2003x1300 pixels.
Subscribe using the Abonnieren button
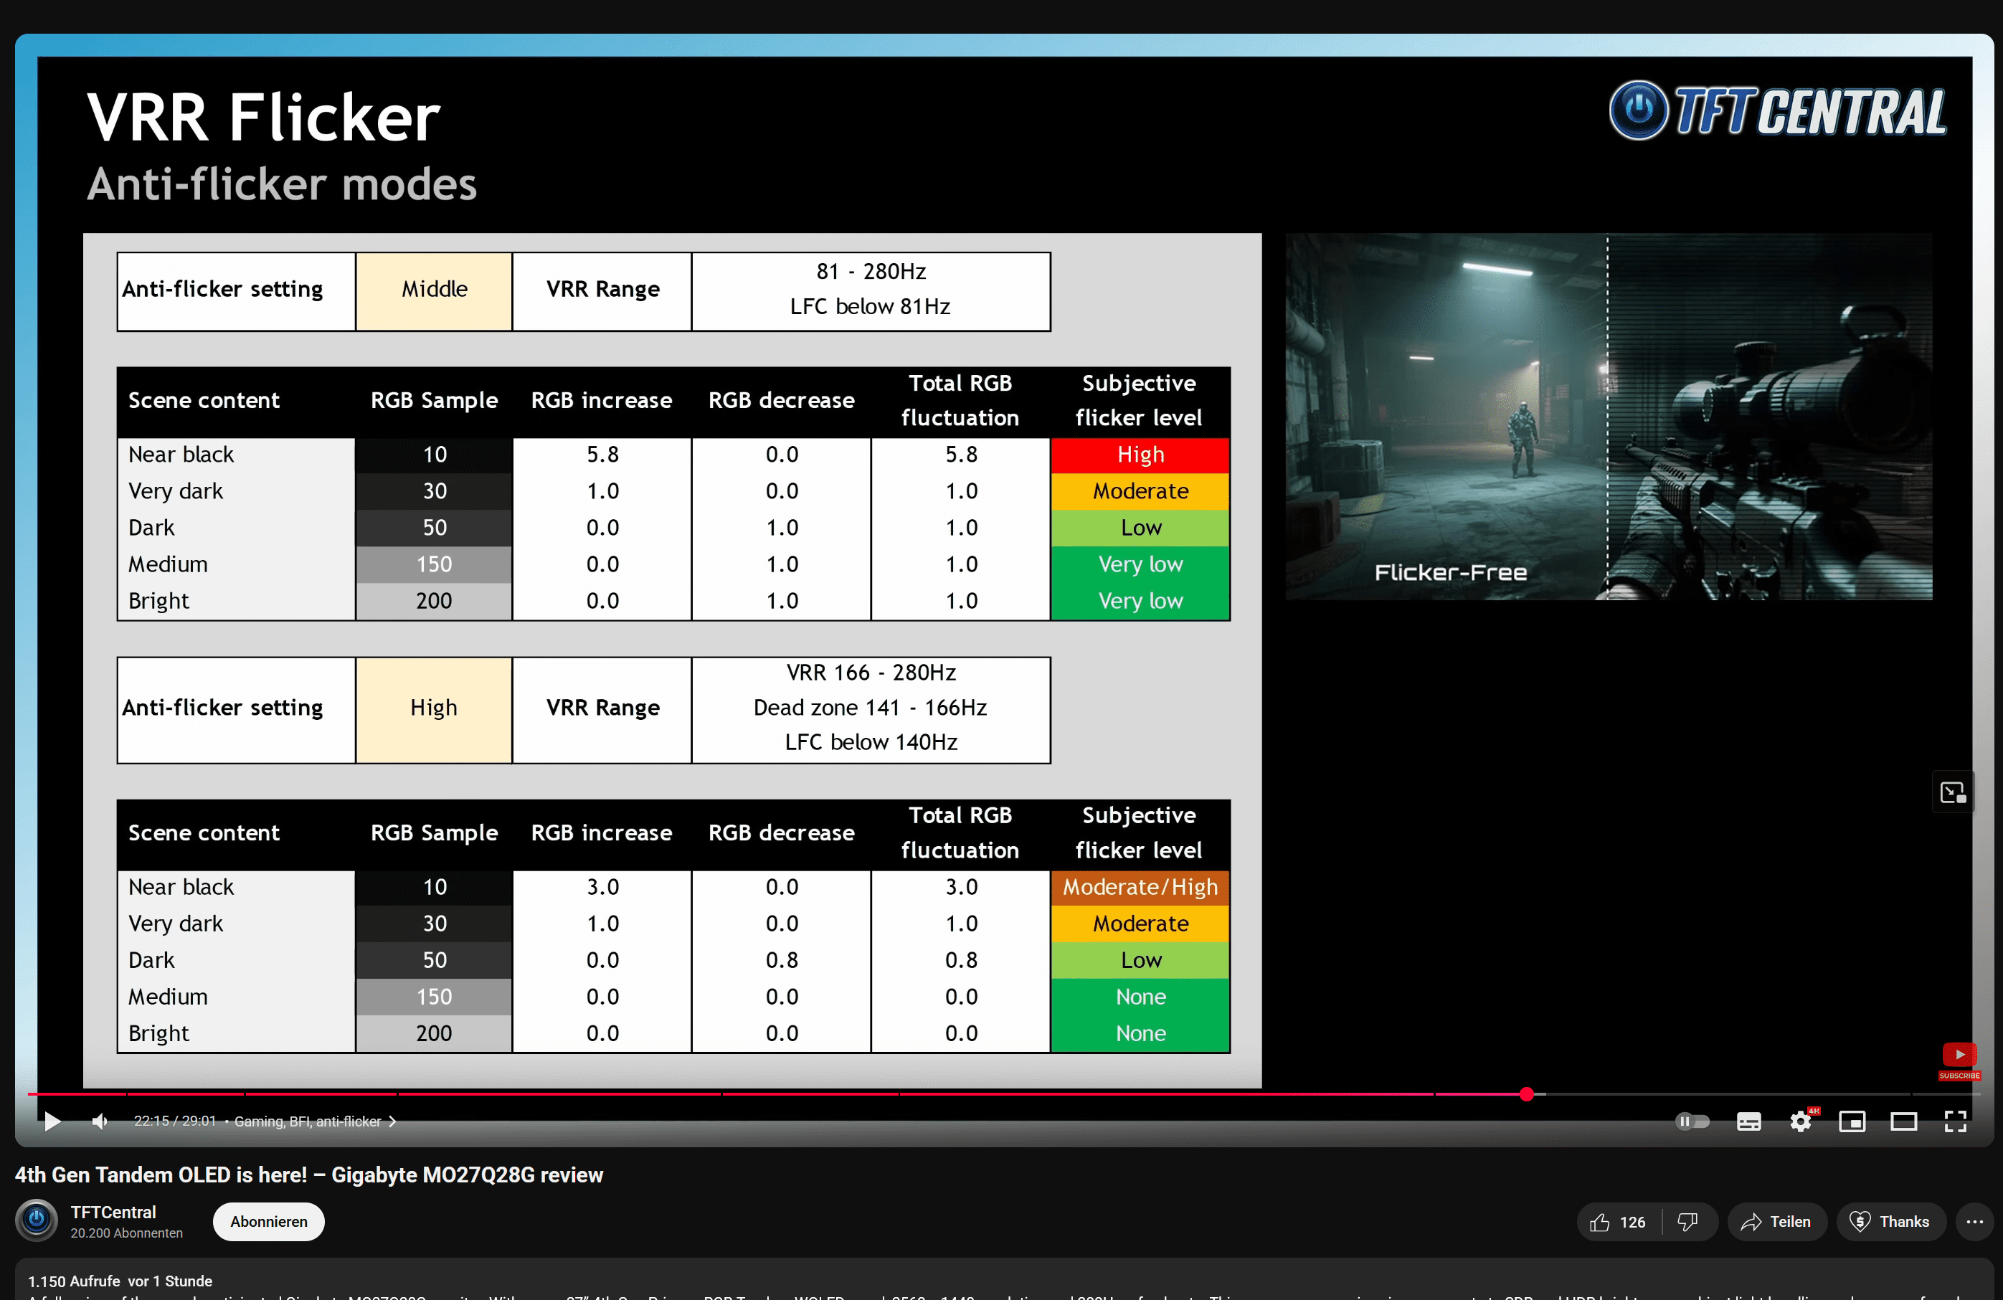268,1222
